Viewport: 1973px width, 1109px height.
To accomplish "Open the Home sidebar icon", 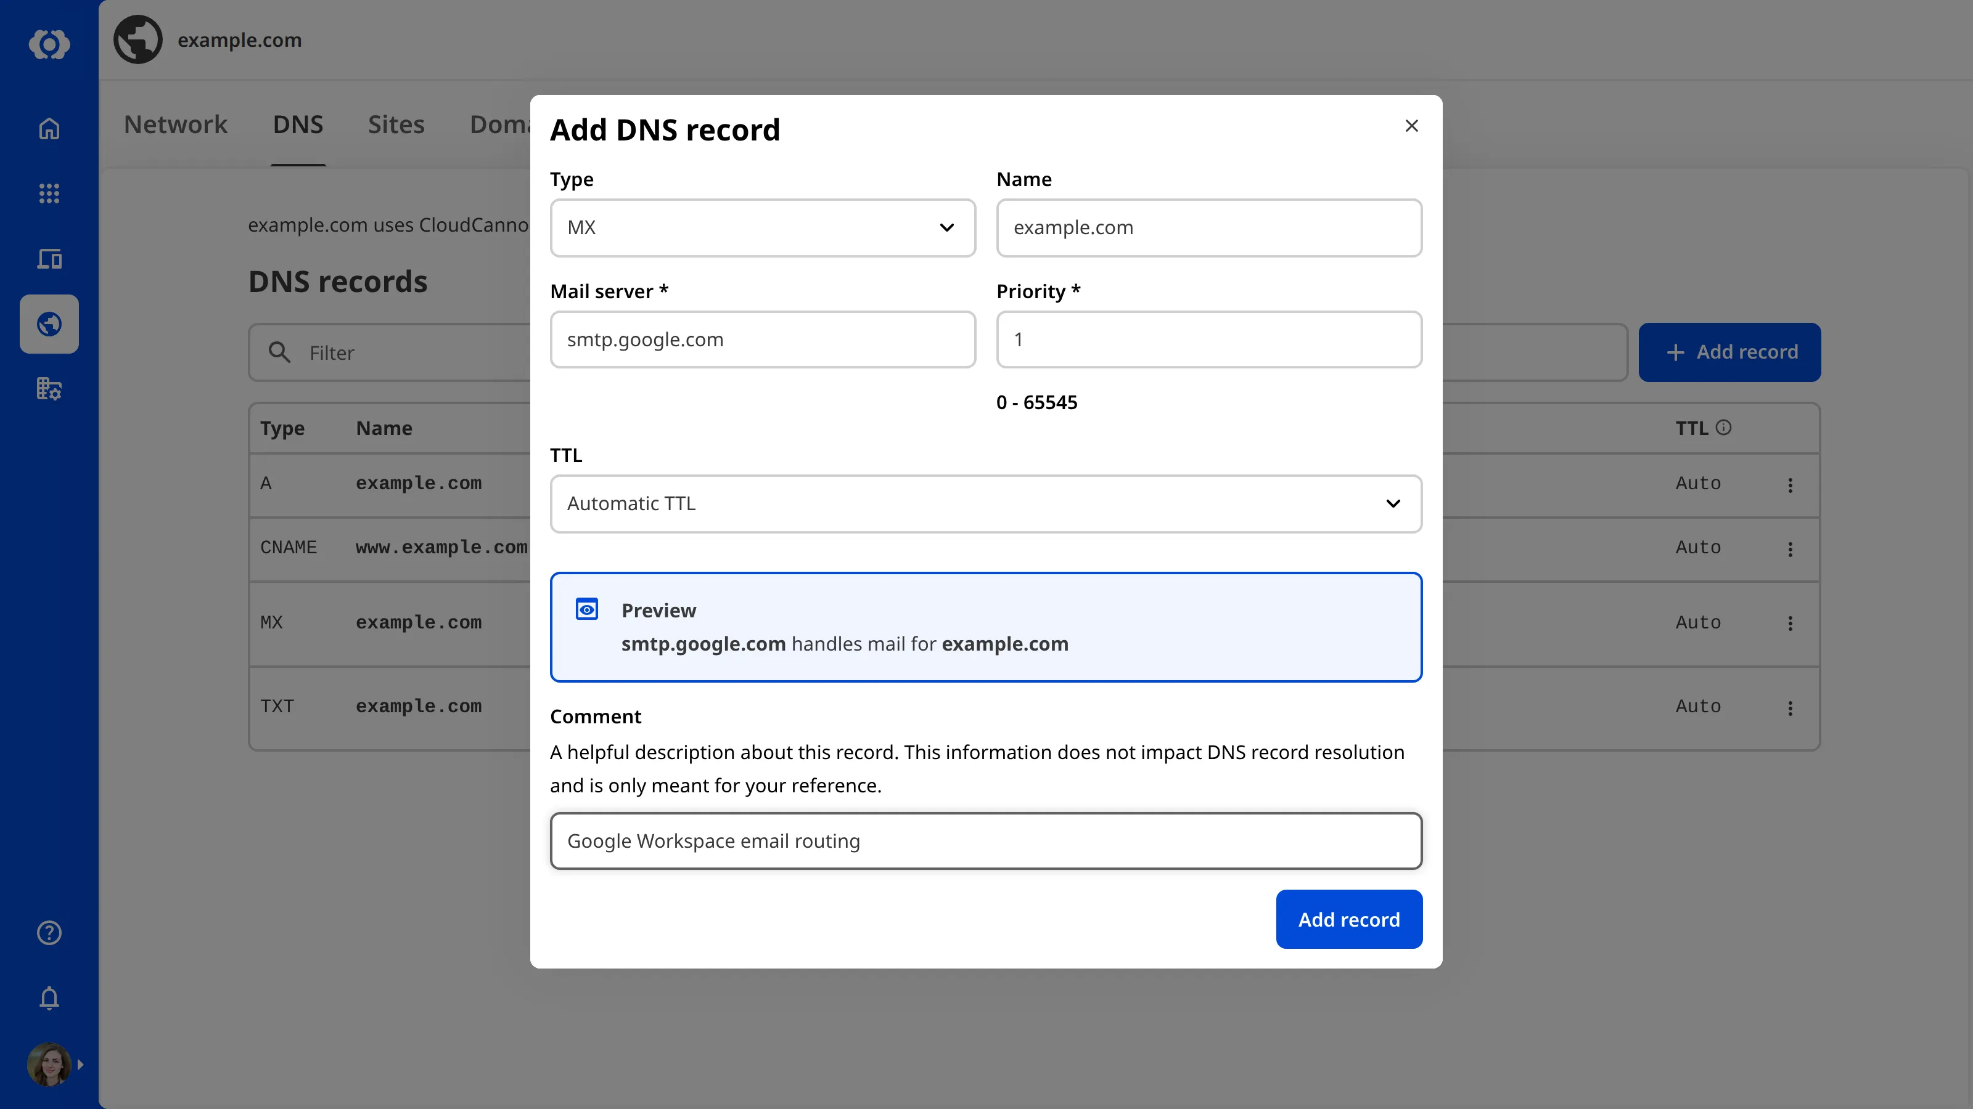I will [49, 129].
